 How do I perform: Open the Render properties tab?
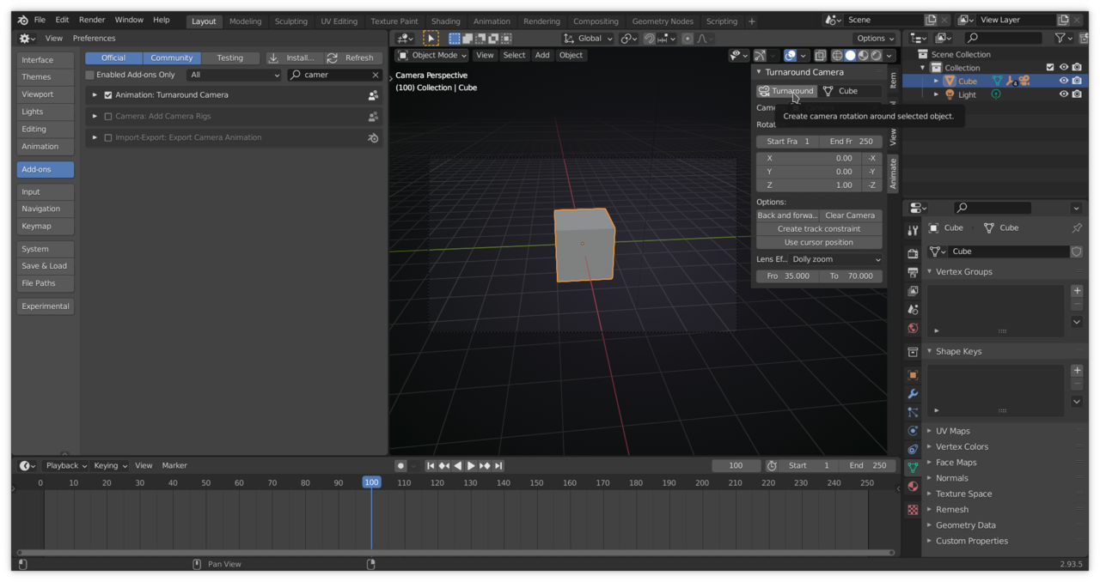913,254
